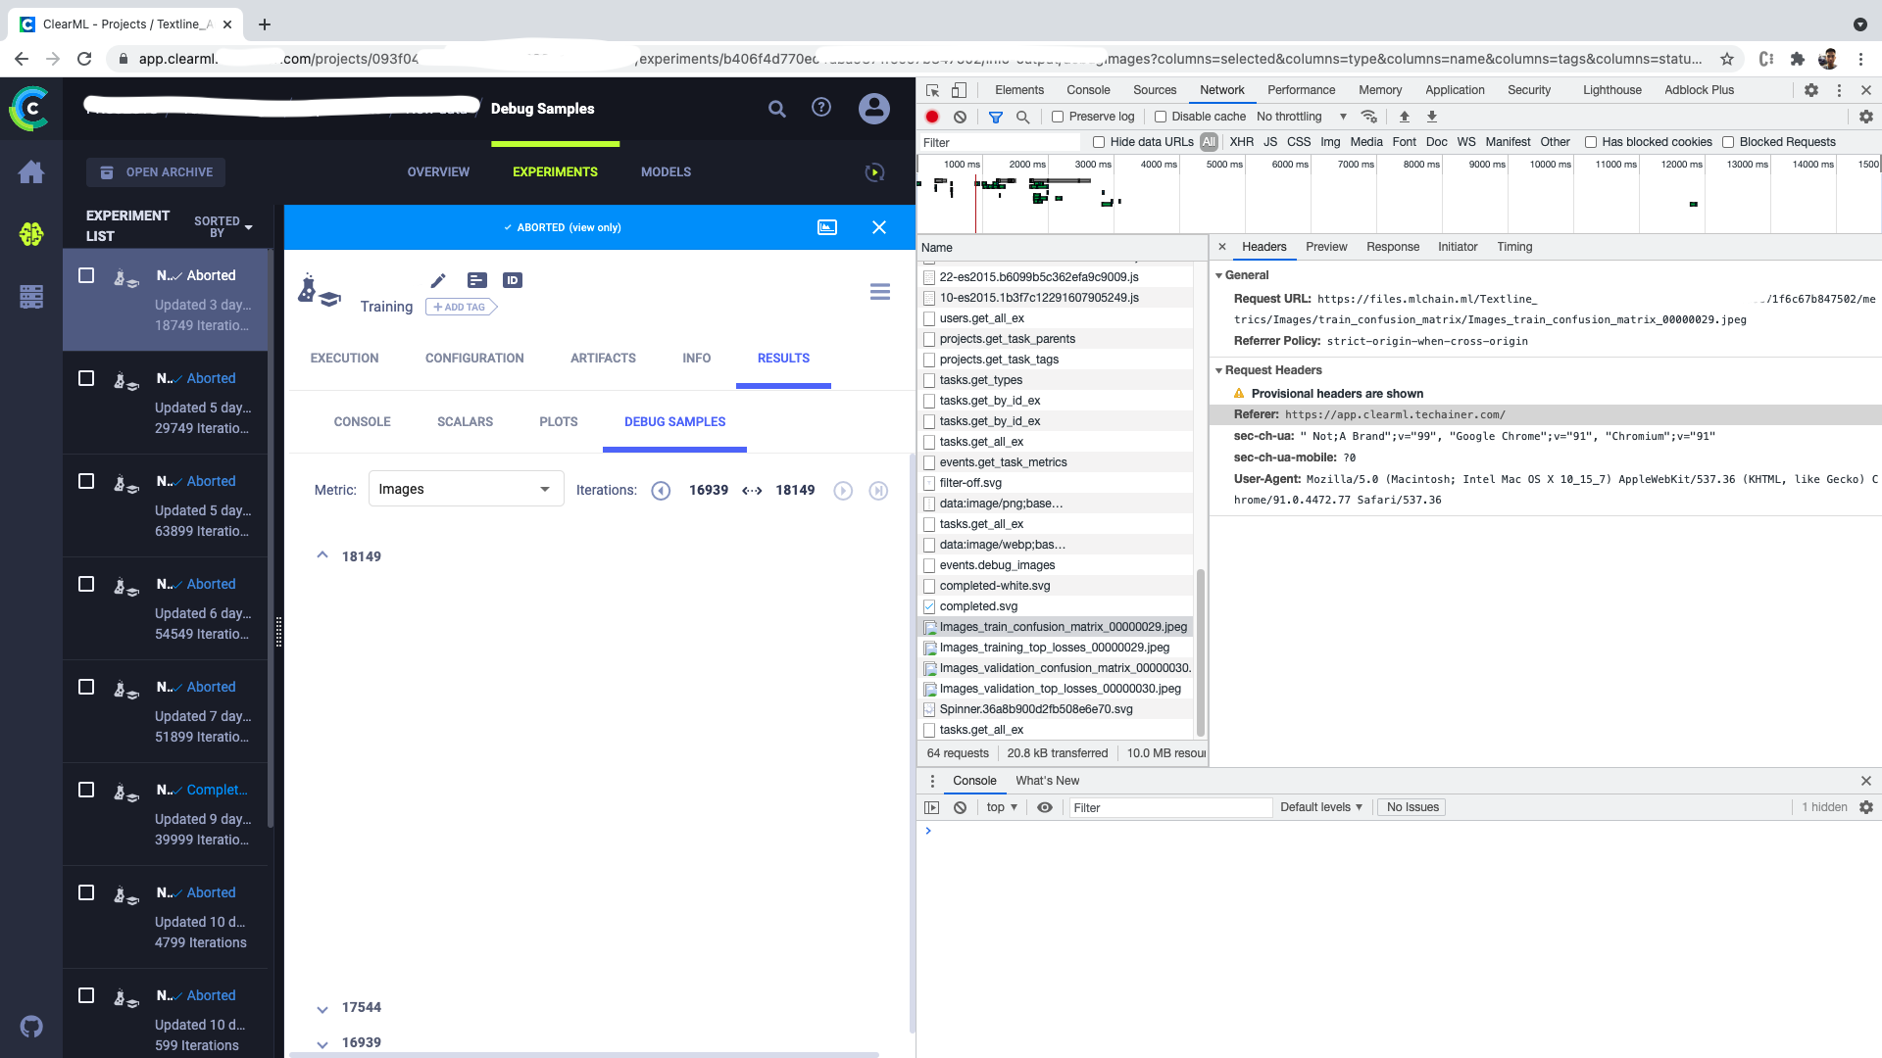Open the Preview tab in DevTools
This screenshot has height=1058, width=1882.
pyautogui.click(x=1326, y=247)
